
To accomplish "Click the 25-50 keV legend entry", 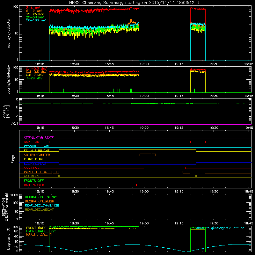I will (35, 17).
